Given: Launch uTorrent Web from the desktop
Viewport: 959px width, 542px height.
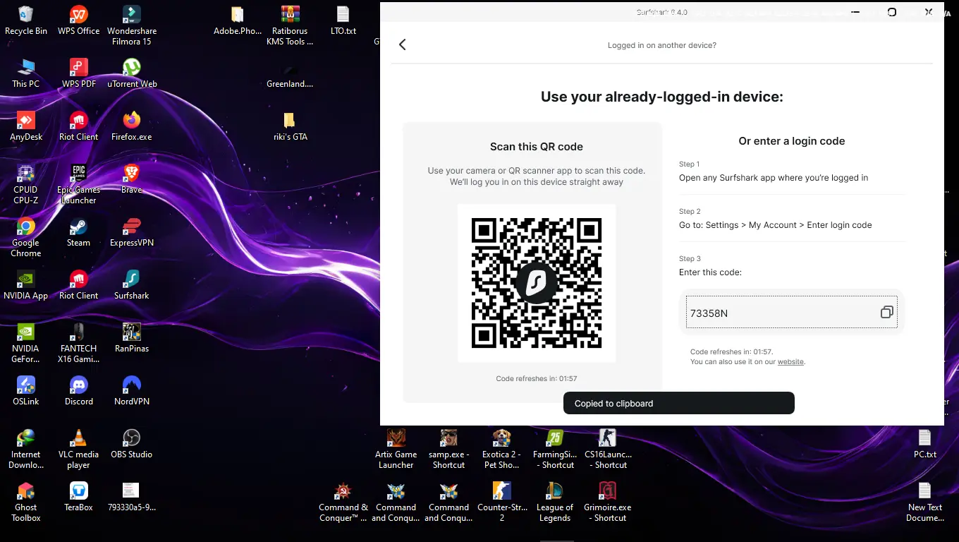Looking at the screenshot, I should (x=132, y=73).
